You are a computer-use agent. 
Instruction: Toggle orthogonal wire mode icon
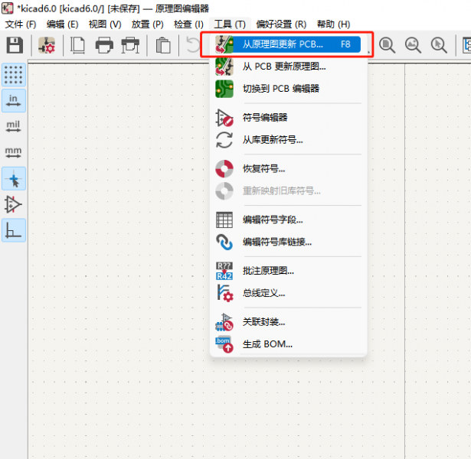[x=14, y=230]
